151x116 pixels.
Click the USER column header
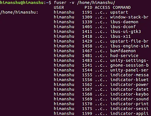point(59,8)
